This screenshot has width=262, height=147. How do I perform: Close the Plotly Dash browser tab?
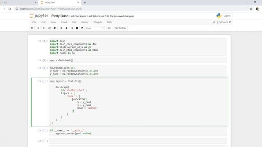coord(78,2)
